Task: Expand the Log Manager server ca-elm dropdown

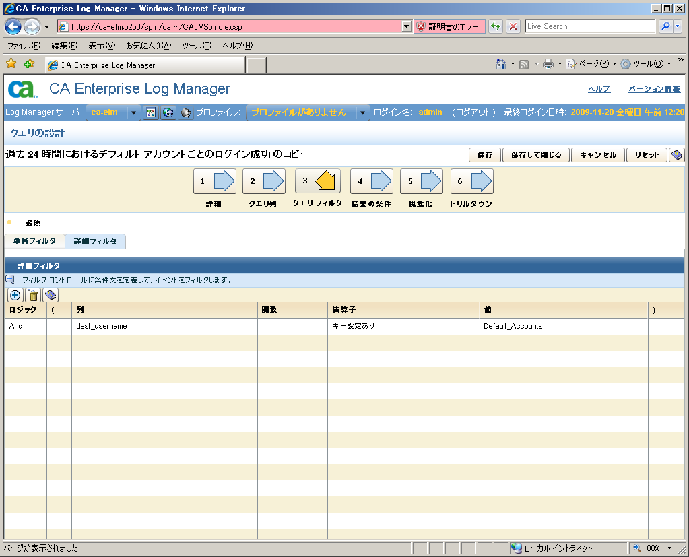Action: (x=133, y=113)
